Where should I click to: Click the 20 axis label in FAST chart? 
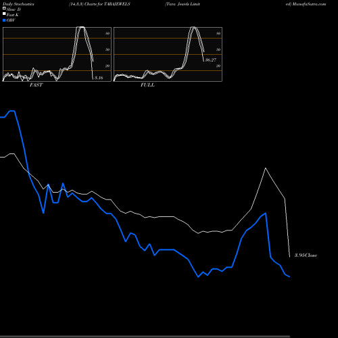[107, 66]
